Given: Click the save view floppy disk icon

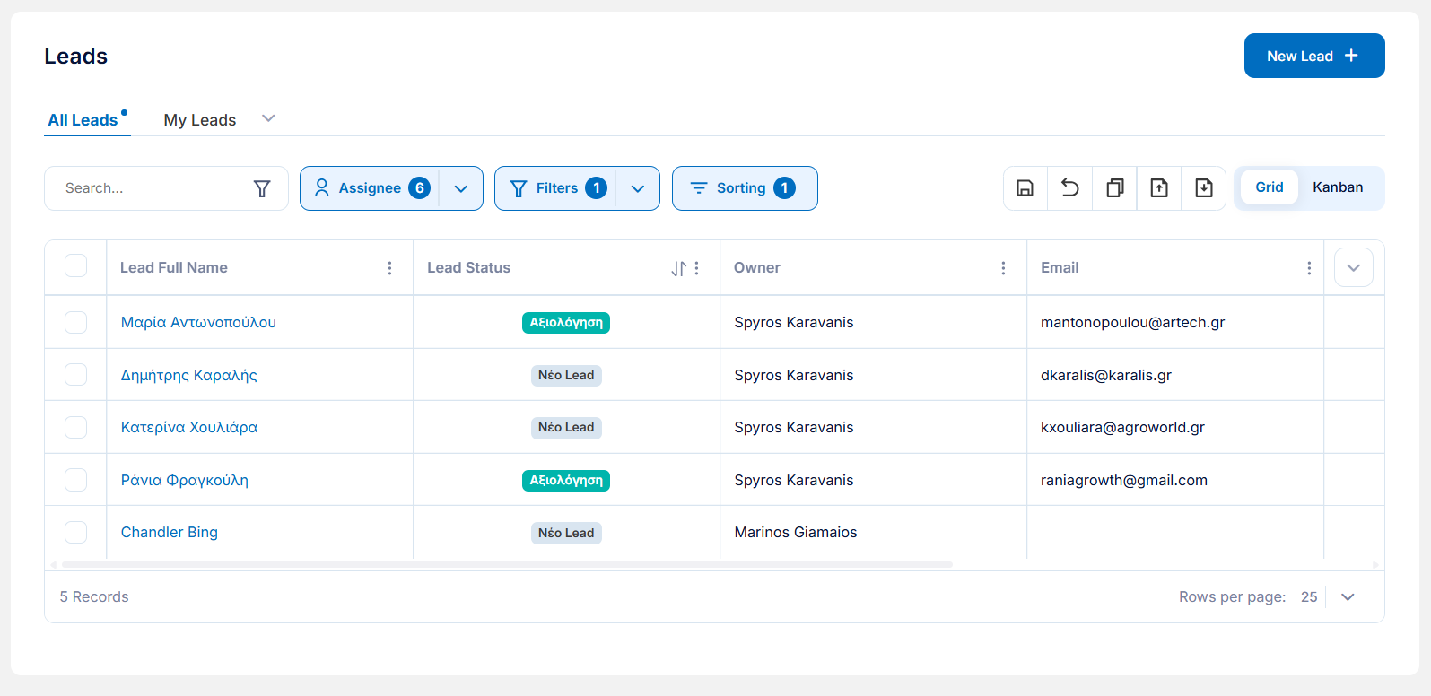Looking at the screenshot, I should click(1025, 188).
